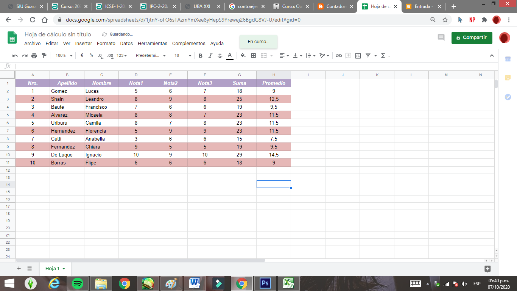This screenshot has height=291, width=517.
Task: Format values as percent
Action: pyautogui.click(x=91, y=55)
